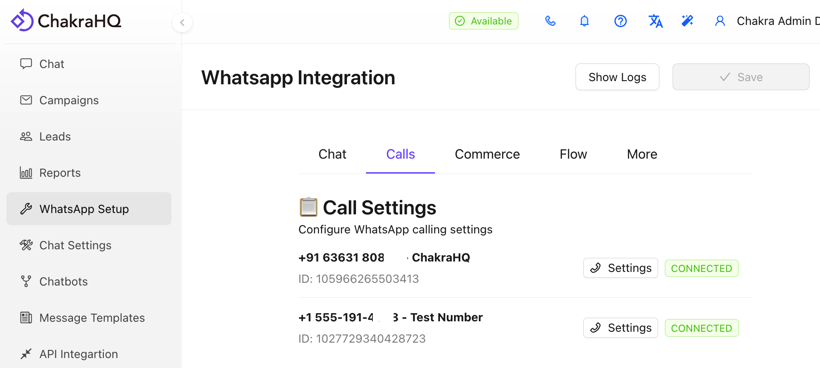Viewport: 820px width, 368px height.
Task: Click the ChakraHQ logo
Action: pos(66,20)
